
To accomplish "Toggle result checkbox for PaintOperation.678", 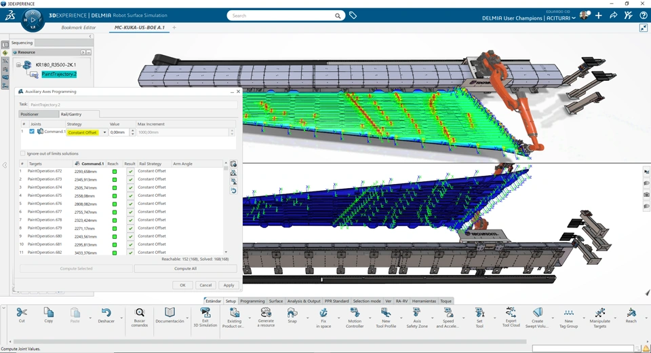I will click(x=130, y=221).
